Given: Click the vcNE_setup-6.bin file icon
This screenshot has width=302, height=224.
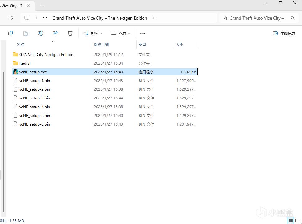Looking at the screenshot, I should point(16,124).
